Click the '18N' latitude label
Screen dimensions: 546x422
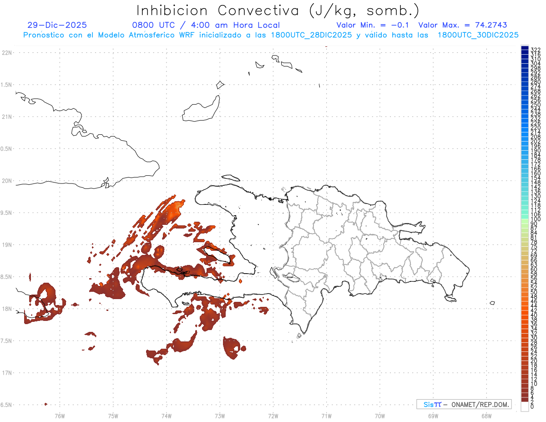6,309
